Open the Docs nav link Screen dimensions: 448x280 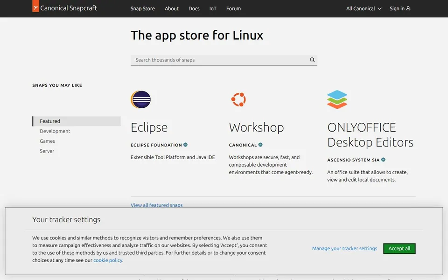[194, 8]
